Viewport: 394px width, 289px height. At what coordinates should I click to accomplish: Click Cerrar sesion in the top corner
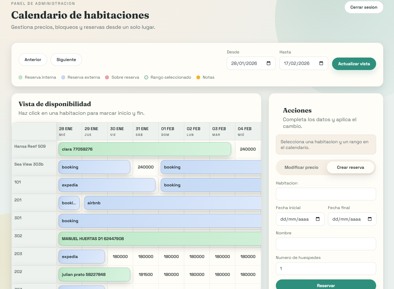[364, 7]
